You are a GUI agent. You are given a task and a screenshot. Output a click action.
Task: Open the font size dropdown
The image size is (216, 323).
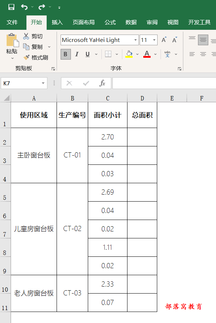[154, 40]
